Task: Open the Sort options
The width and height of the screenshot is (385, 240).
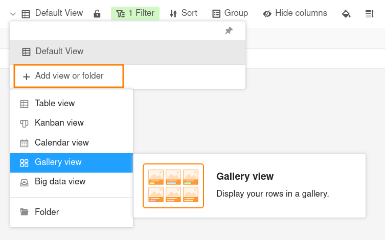Action: tap(183, 13)
